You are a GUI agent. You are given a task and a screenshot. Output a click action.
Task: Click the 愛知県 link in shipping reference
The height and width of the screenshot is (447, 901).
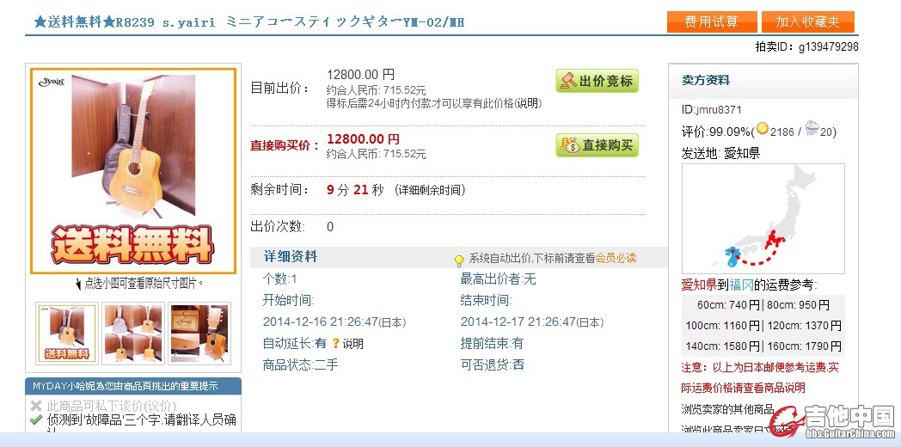[x=698, y=285]
